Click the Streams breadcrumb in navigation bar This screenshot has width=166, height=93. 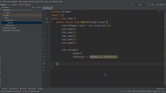click(3, 5)
